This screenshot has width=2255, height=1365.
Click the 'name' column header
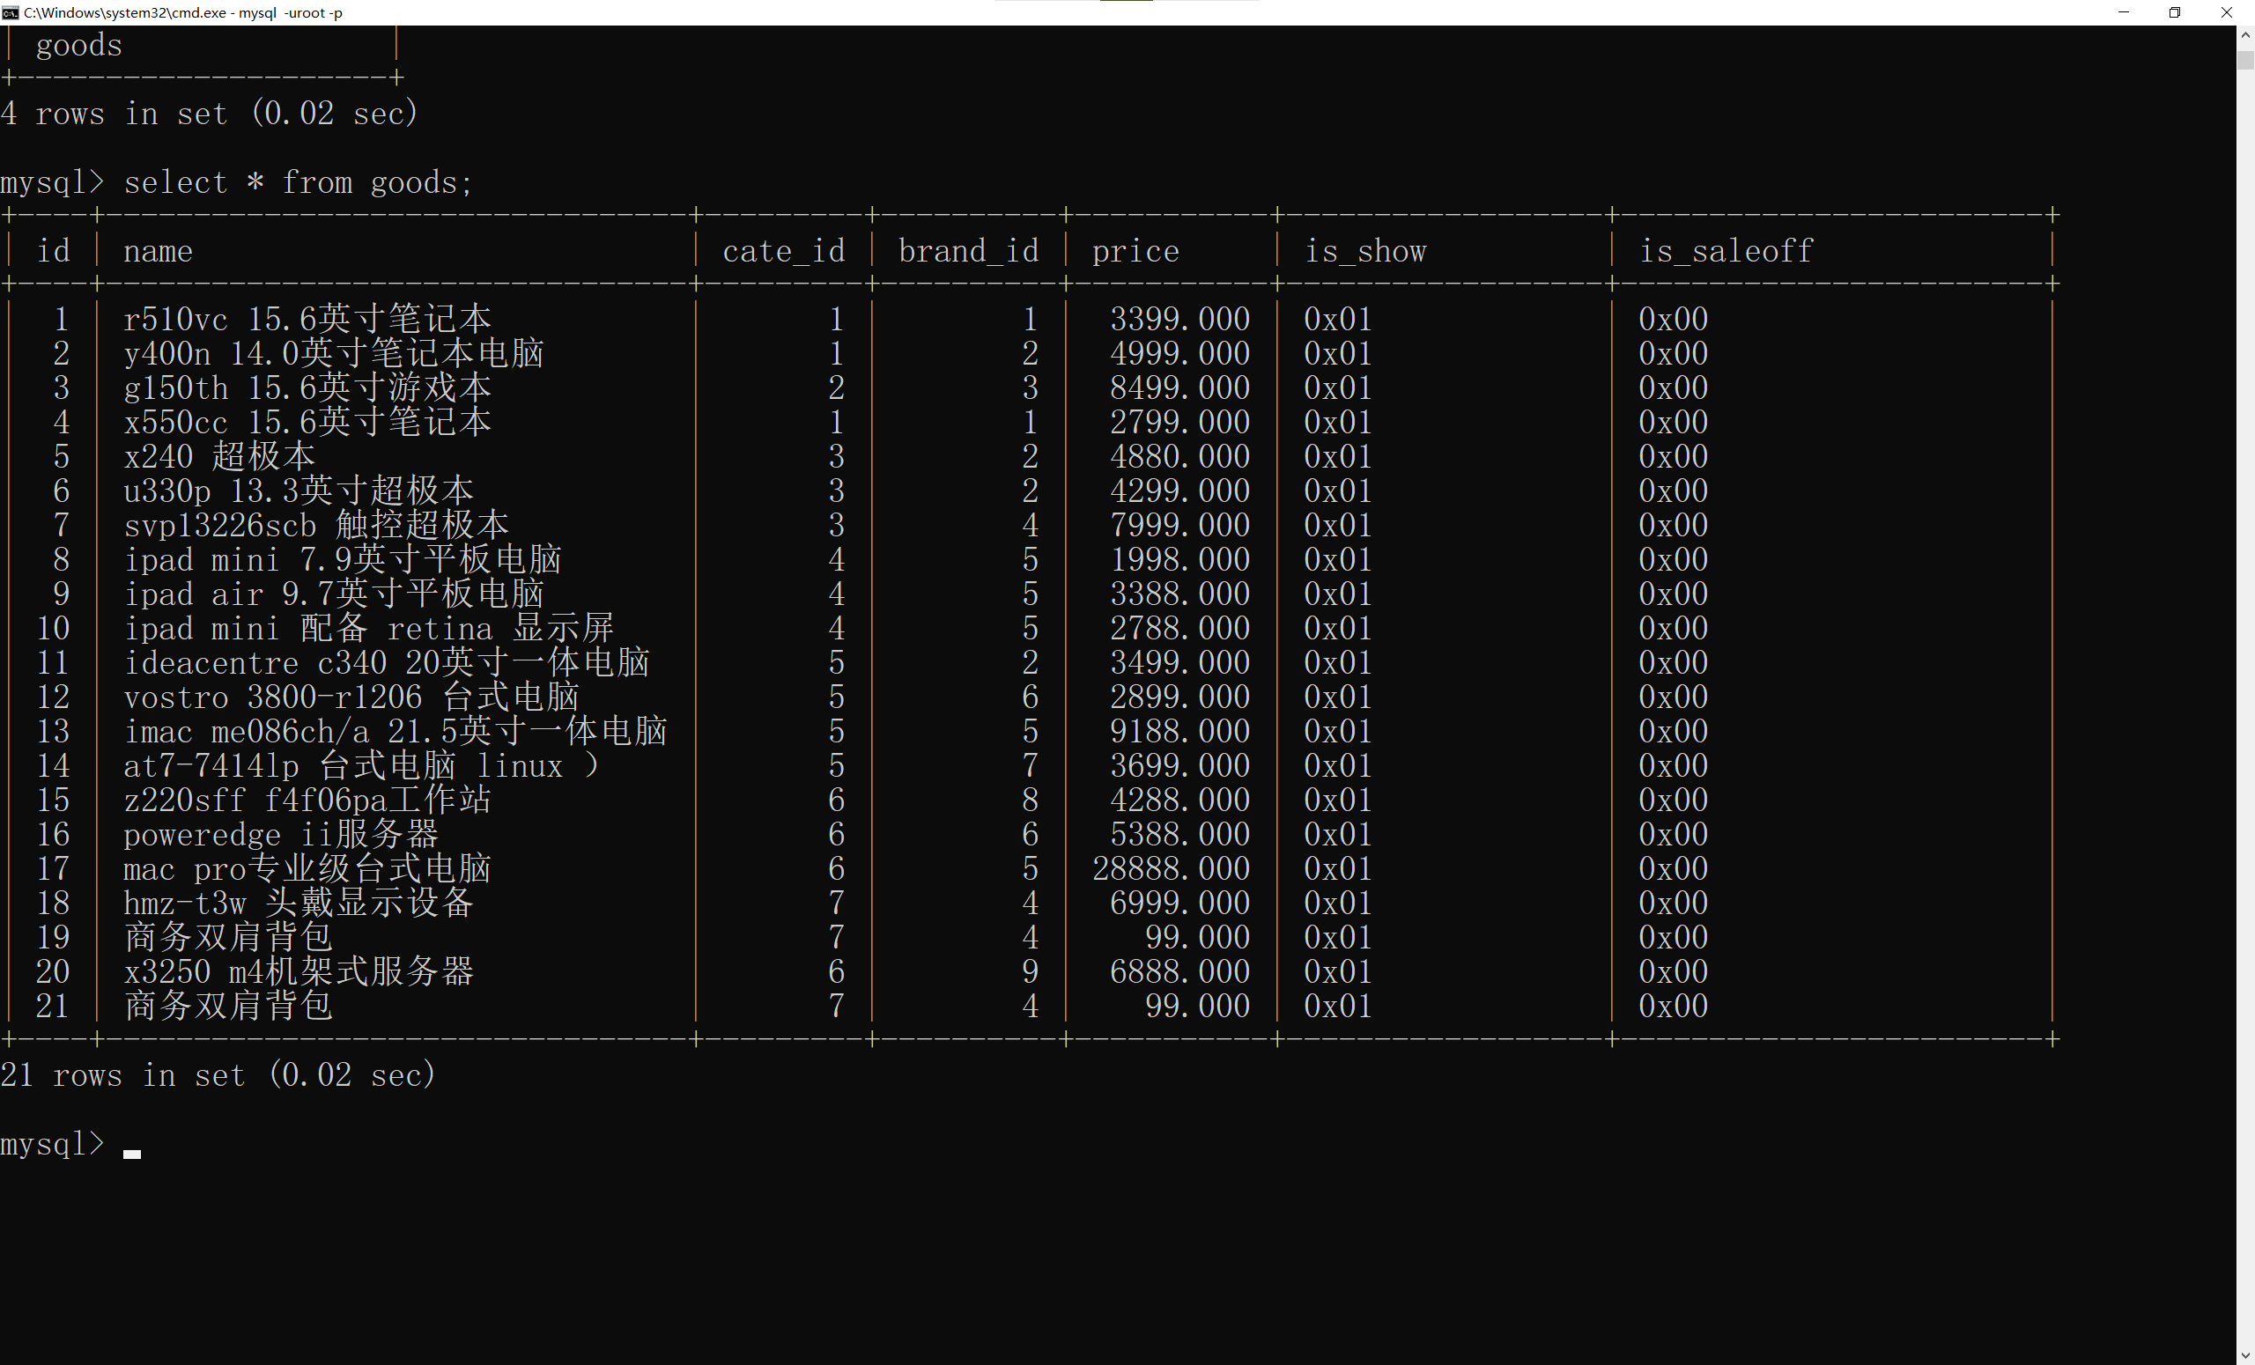(158, 251)
